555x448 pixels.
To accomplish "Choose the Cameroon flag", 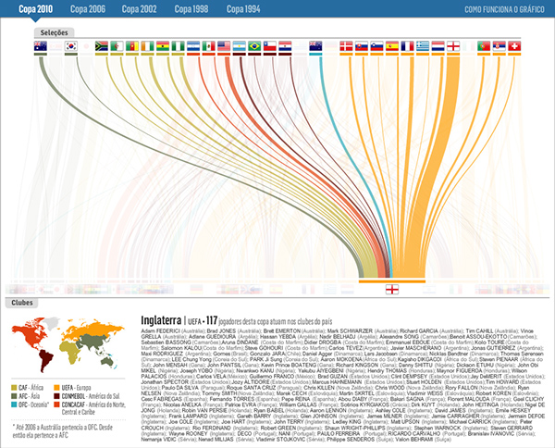I will point(132,46).
